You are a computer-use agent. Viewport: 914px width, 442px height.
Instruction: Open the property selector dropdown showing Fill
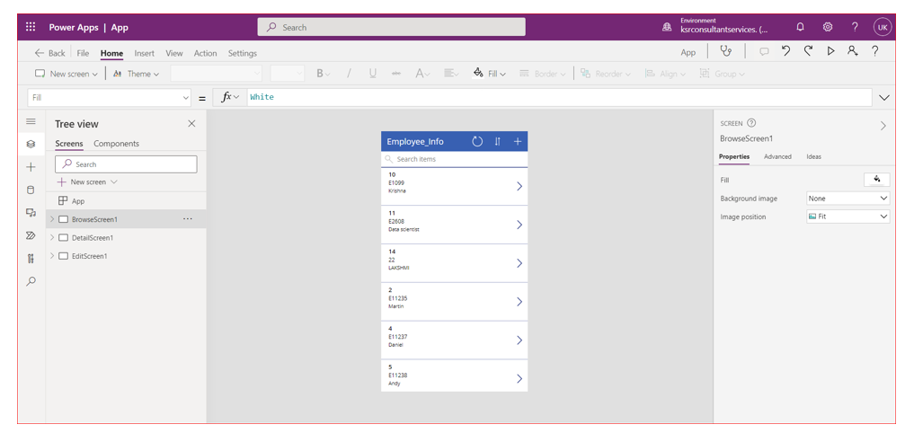(109, 98)
